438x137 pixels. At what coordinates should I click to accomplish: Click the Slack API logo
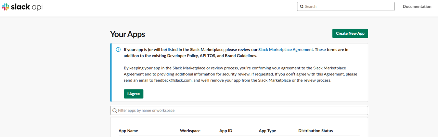pyautogui.click(x=22, y=7)
